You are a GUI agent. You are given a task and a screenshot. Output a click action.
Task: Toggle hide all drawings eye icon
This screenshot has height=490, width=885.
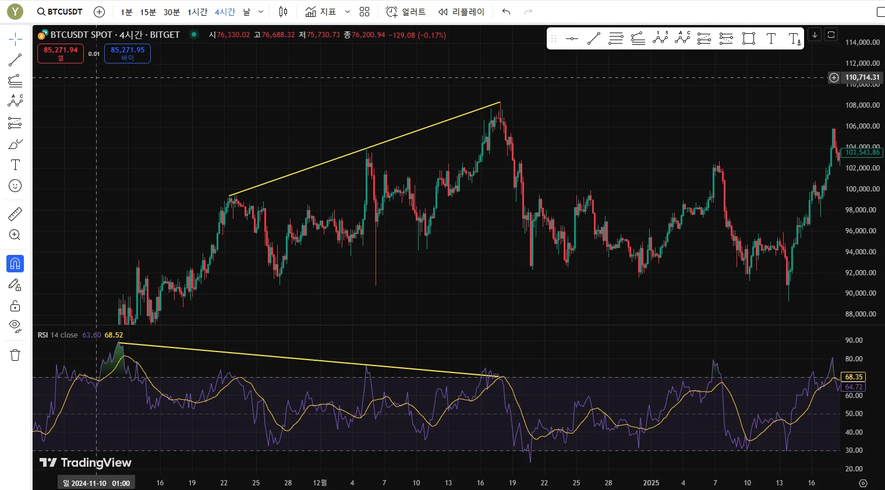15,325
